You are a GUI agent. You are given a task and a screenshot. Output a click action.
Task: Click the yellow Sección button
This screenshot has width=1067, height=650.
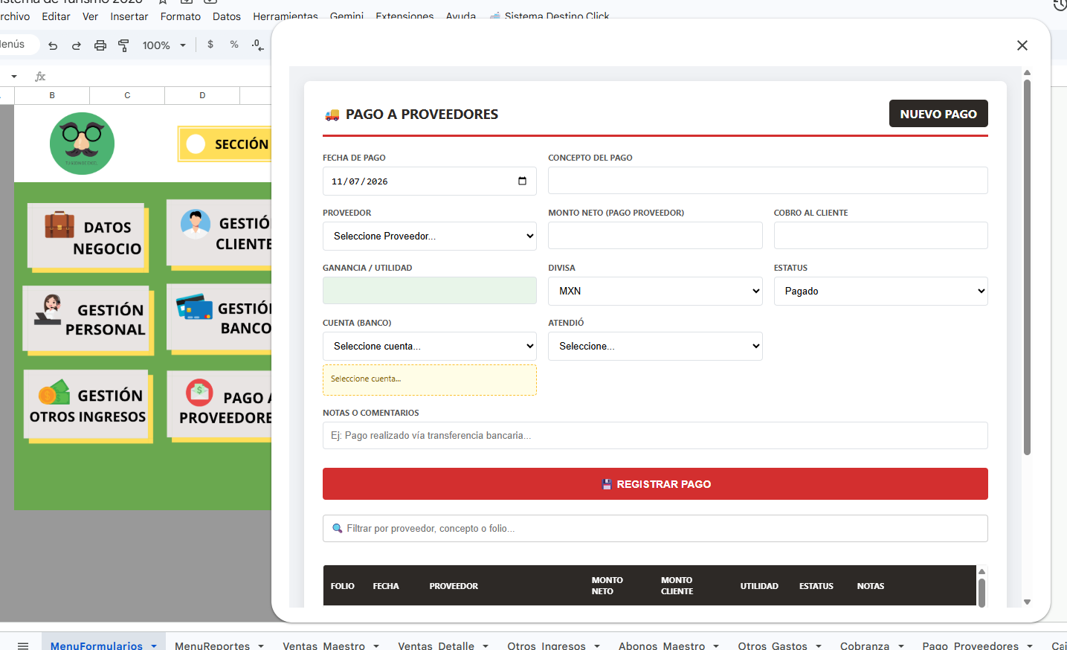(225, 144)
